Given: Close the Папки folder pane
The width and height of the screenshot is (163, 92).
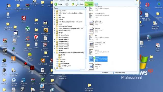Looking at the screenshot, I should [86, 8].
